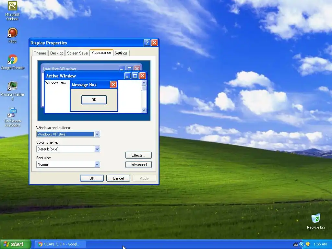Click the preview Inactive Window title
Viewport: 332px width, 249px height.
[x=60, y=69]
